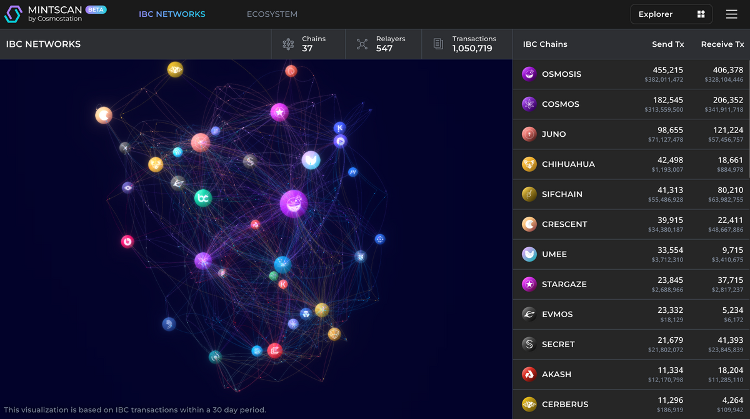750x419 pixels.
Task: Sort by Receive Tx column header
Action: click(x=722, y=44)
